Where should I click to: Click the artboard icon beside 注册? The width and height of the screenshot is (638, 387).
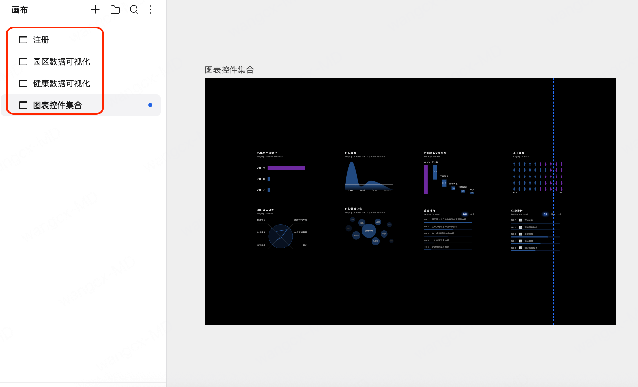coord(23,40)
